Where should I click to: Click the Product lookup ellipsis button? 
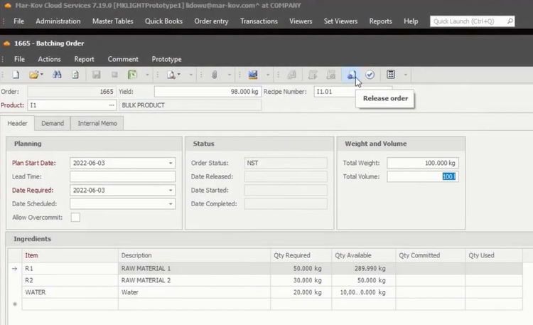112,105
